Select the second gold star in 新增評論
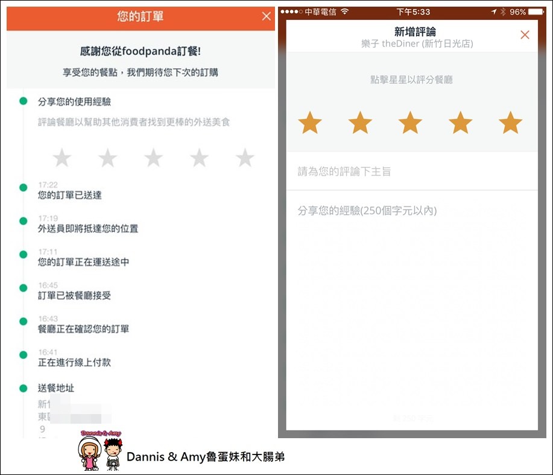553x475 pixels. pyautogui.click(x=360, y=123)
